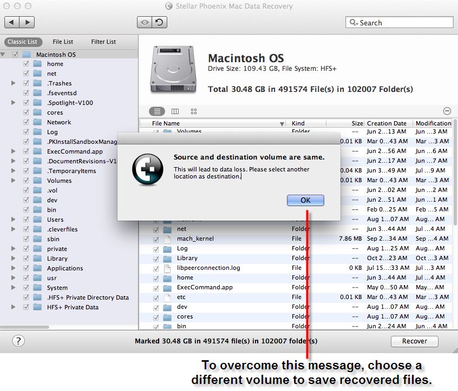Switch to list view mode

click(157, 111)
